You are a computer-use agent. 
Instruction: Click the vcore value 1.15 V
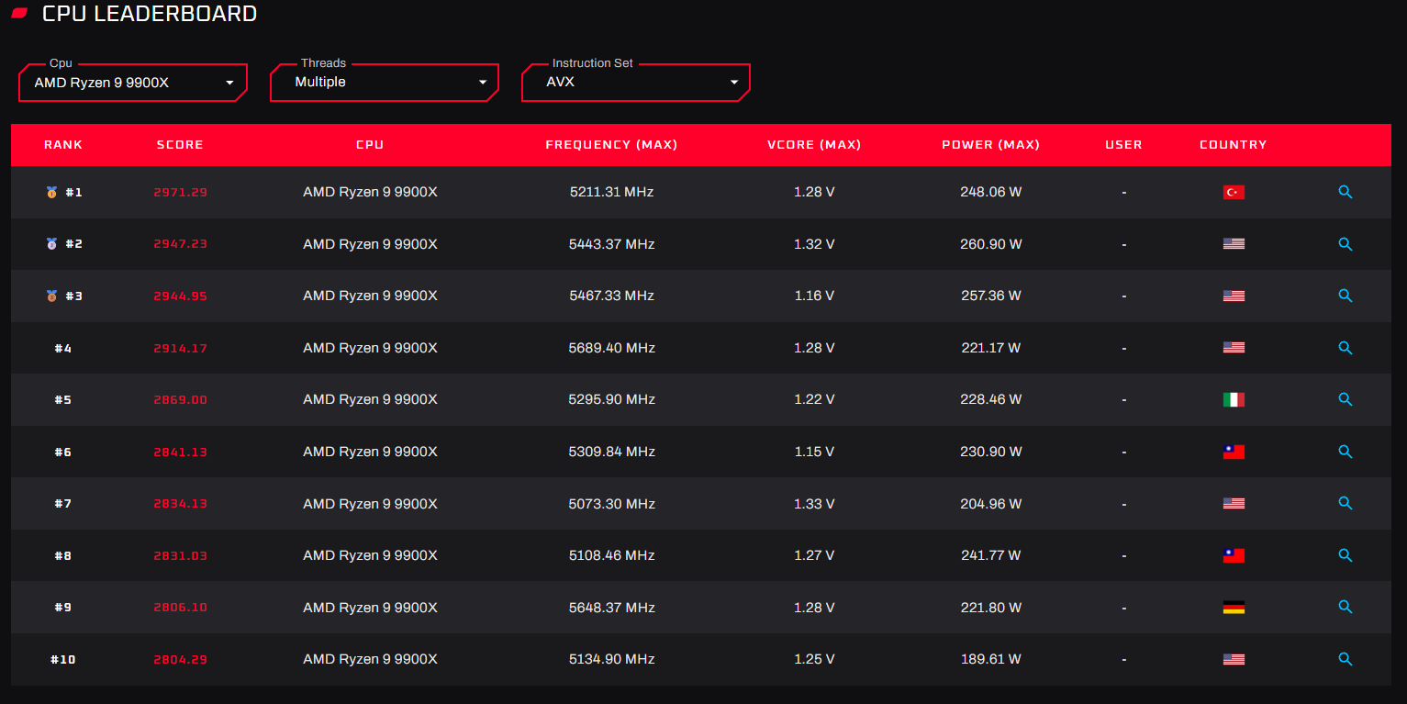tap(814, 452)
